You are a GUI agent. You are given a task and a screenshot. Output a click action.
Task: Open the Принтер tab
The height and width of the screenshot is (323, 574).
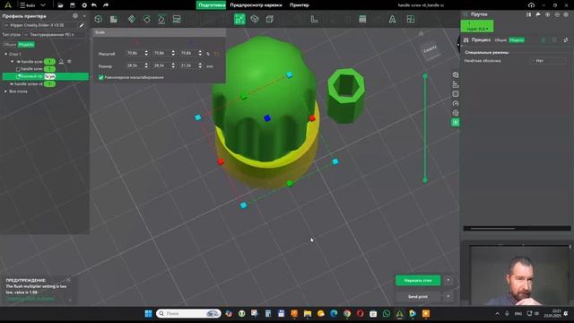pos(300,5)
